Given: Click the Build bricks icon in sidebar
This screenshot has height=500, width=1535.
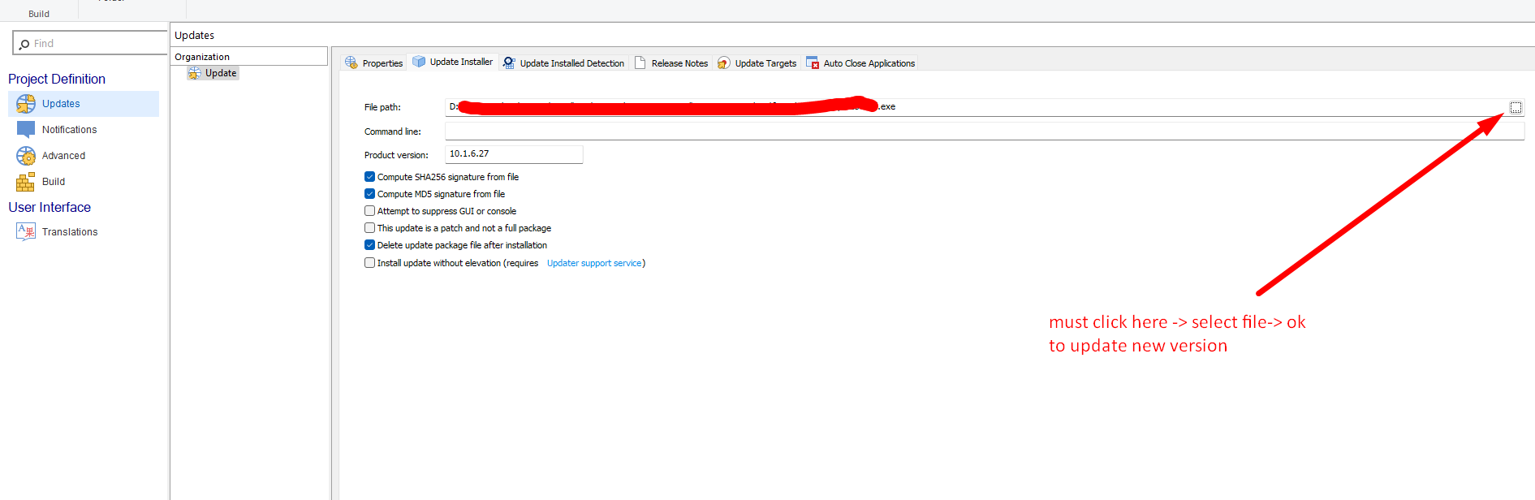Looking at the screenshot, I should click(26, 182).
